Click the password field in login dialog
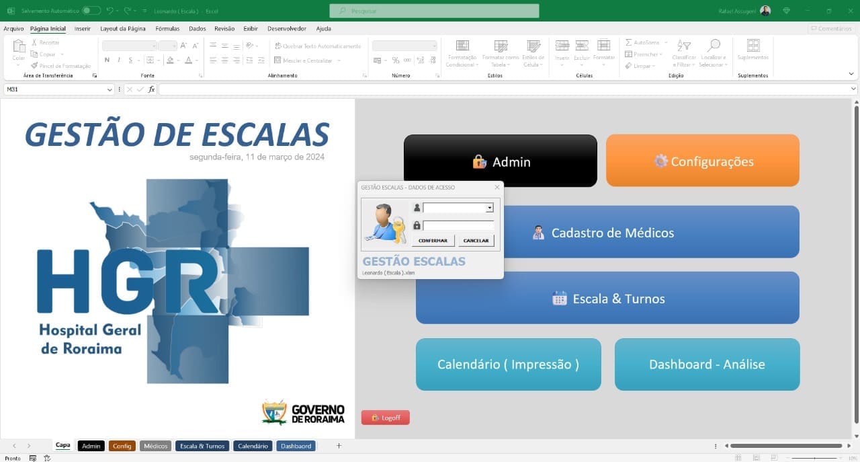The image size is (860, 462). coord(458,225)
